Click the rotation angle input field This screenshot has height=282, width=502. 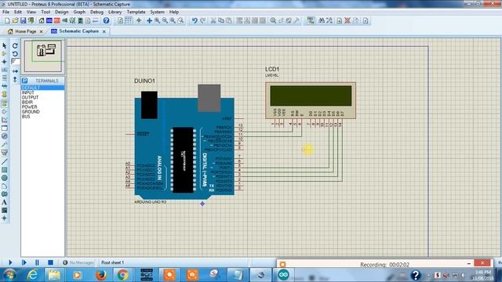pyautogui.click(x=15, y=61)
